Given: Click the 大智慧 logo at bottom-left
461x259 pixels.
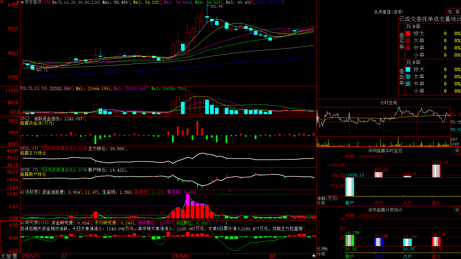Looking at the screenshot, I should (x=9, y=256).
